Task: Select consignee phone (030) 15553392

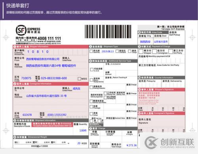Action: pos(57,115)
